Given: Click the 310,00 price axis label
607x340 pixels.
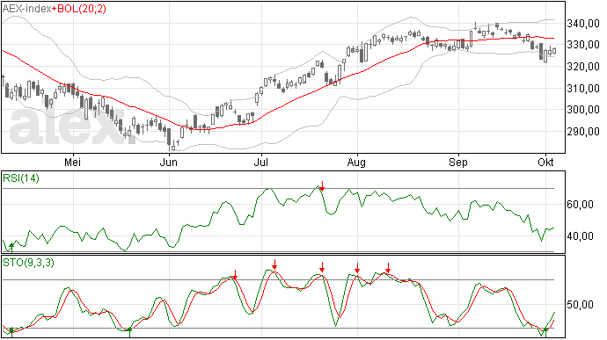Looking at the screenshot, I should click(583, 89).
